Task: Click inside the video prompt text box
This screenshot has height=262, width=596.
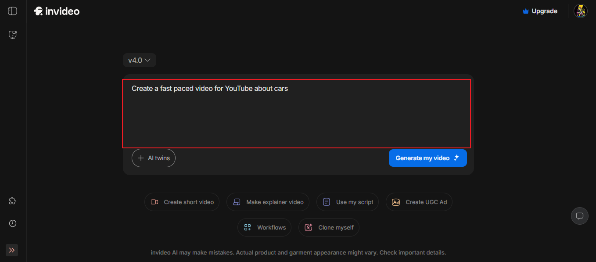Action: pyautogui.click(x=296, y=114)
